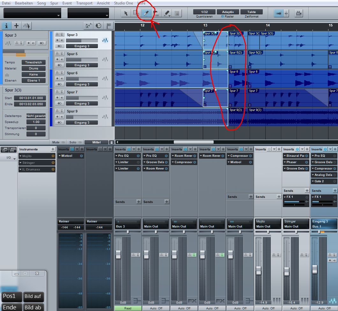Toggle the Raster snap checkbox
Viewport: 338px width, 311px height.
pyautogui.click(x=223, y=17)
